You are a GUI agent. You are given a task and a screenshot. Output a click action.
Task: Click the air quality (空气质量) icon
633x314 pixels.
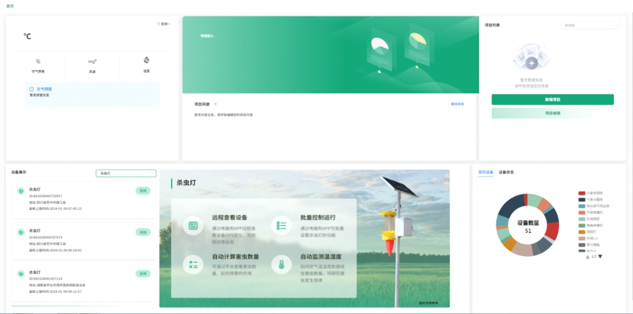click(38, 61)
